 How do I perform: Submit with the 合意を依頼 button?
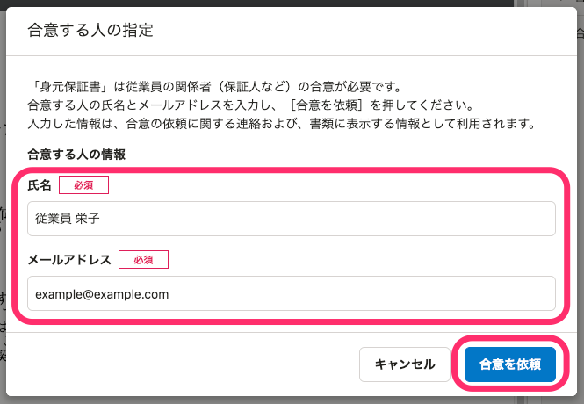510,364
